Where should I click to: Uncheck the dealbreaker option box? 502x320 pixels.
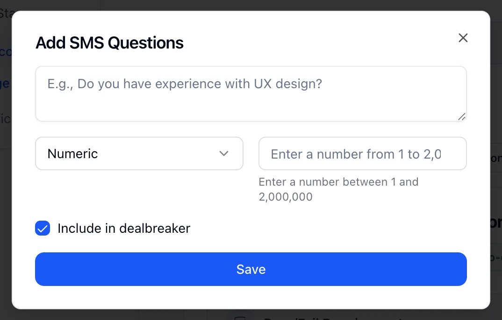[x=43, y=229]
